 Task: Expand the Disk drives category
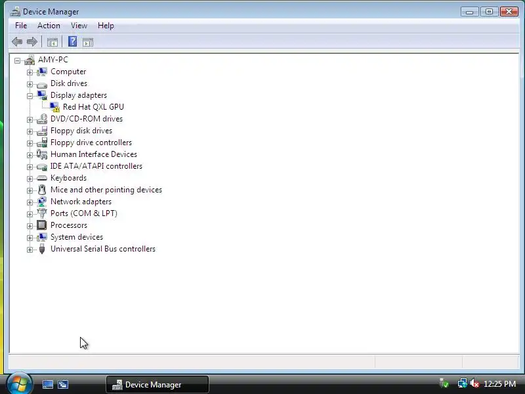[x=30, y=84]
